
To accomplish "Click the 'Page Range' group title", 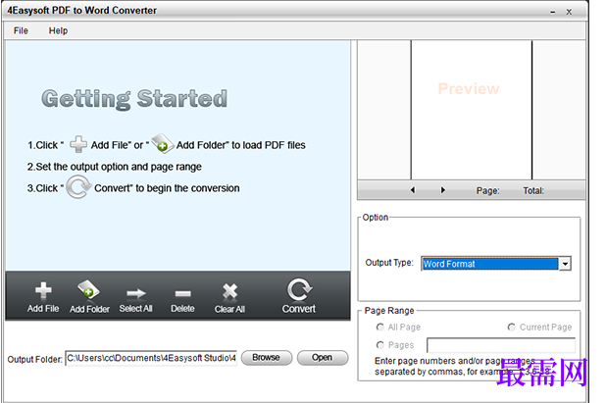I will click(x=389, y=311).
